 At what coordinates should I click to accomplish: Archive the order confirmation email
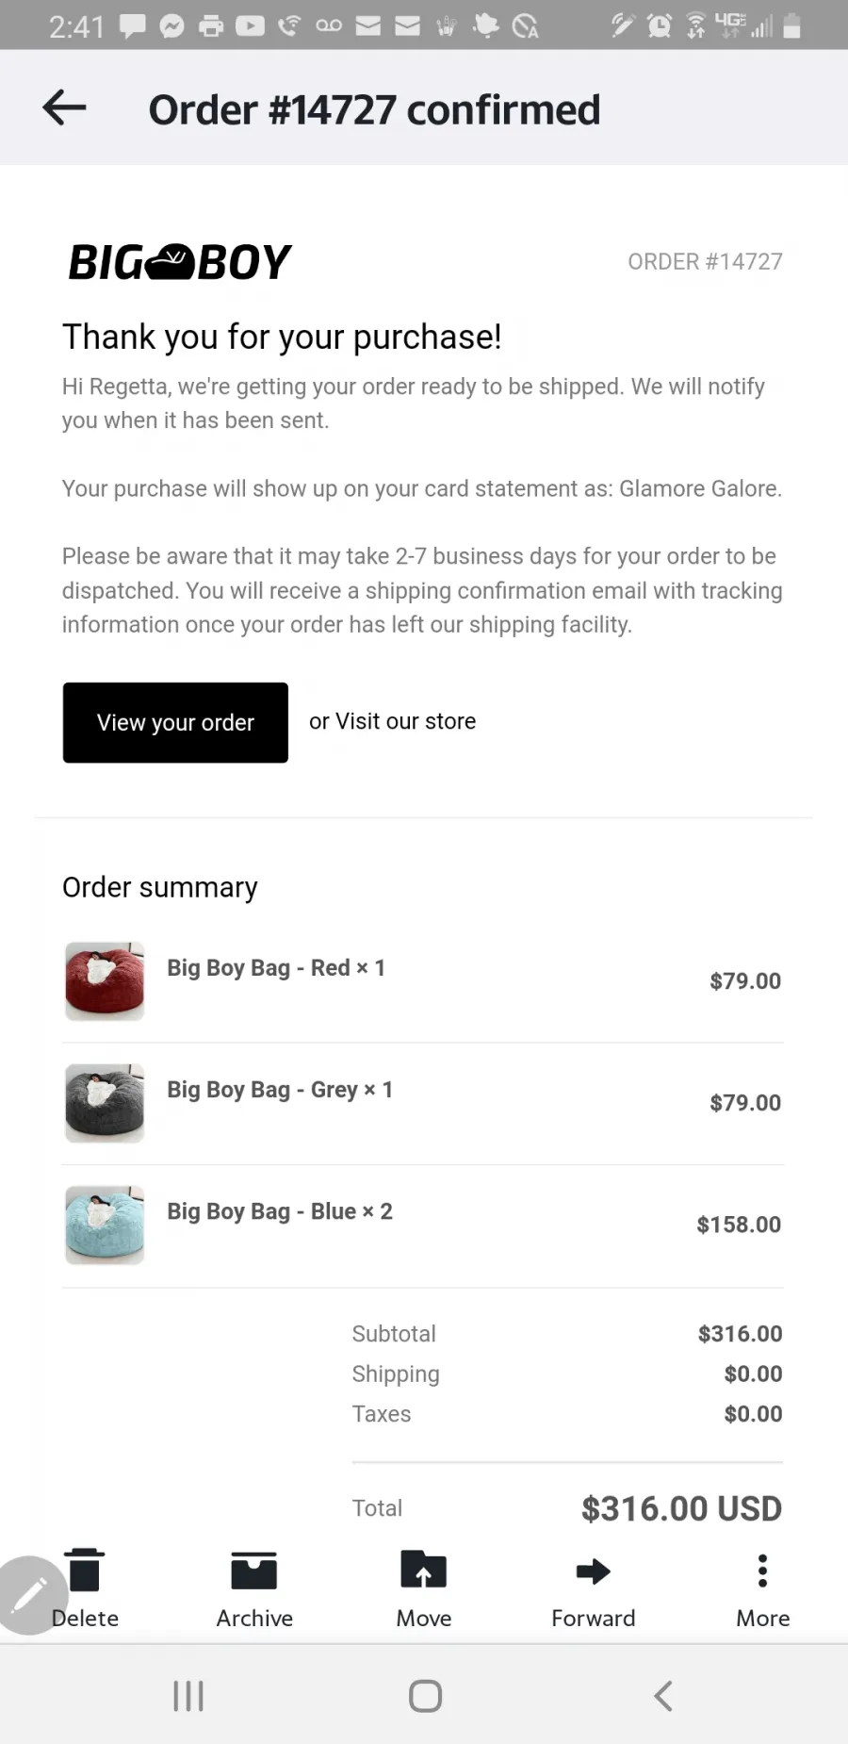point(254,1589)
